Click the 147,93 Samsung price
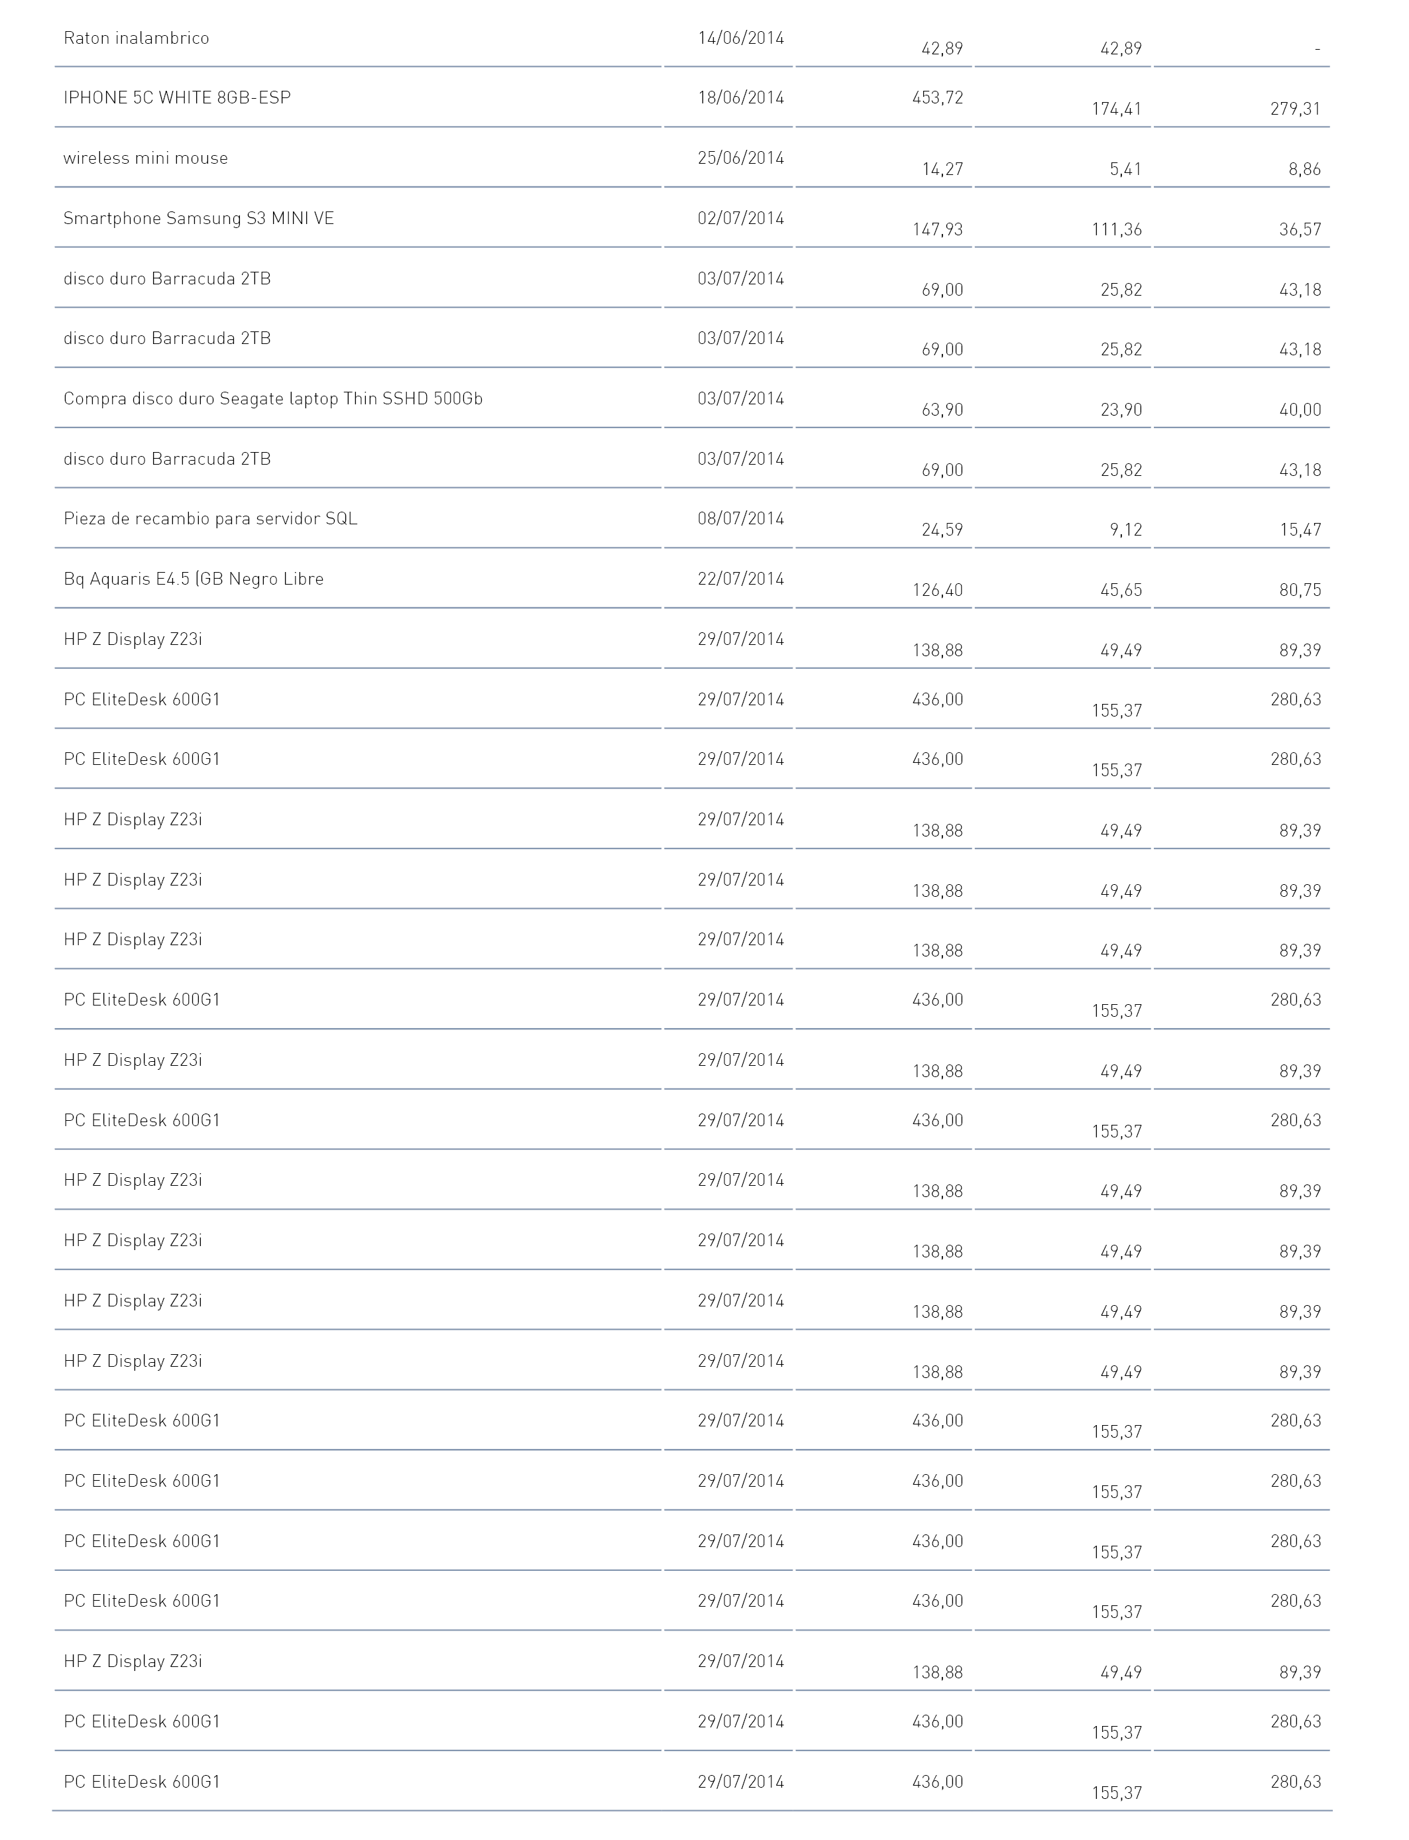 pos(938,229)
